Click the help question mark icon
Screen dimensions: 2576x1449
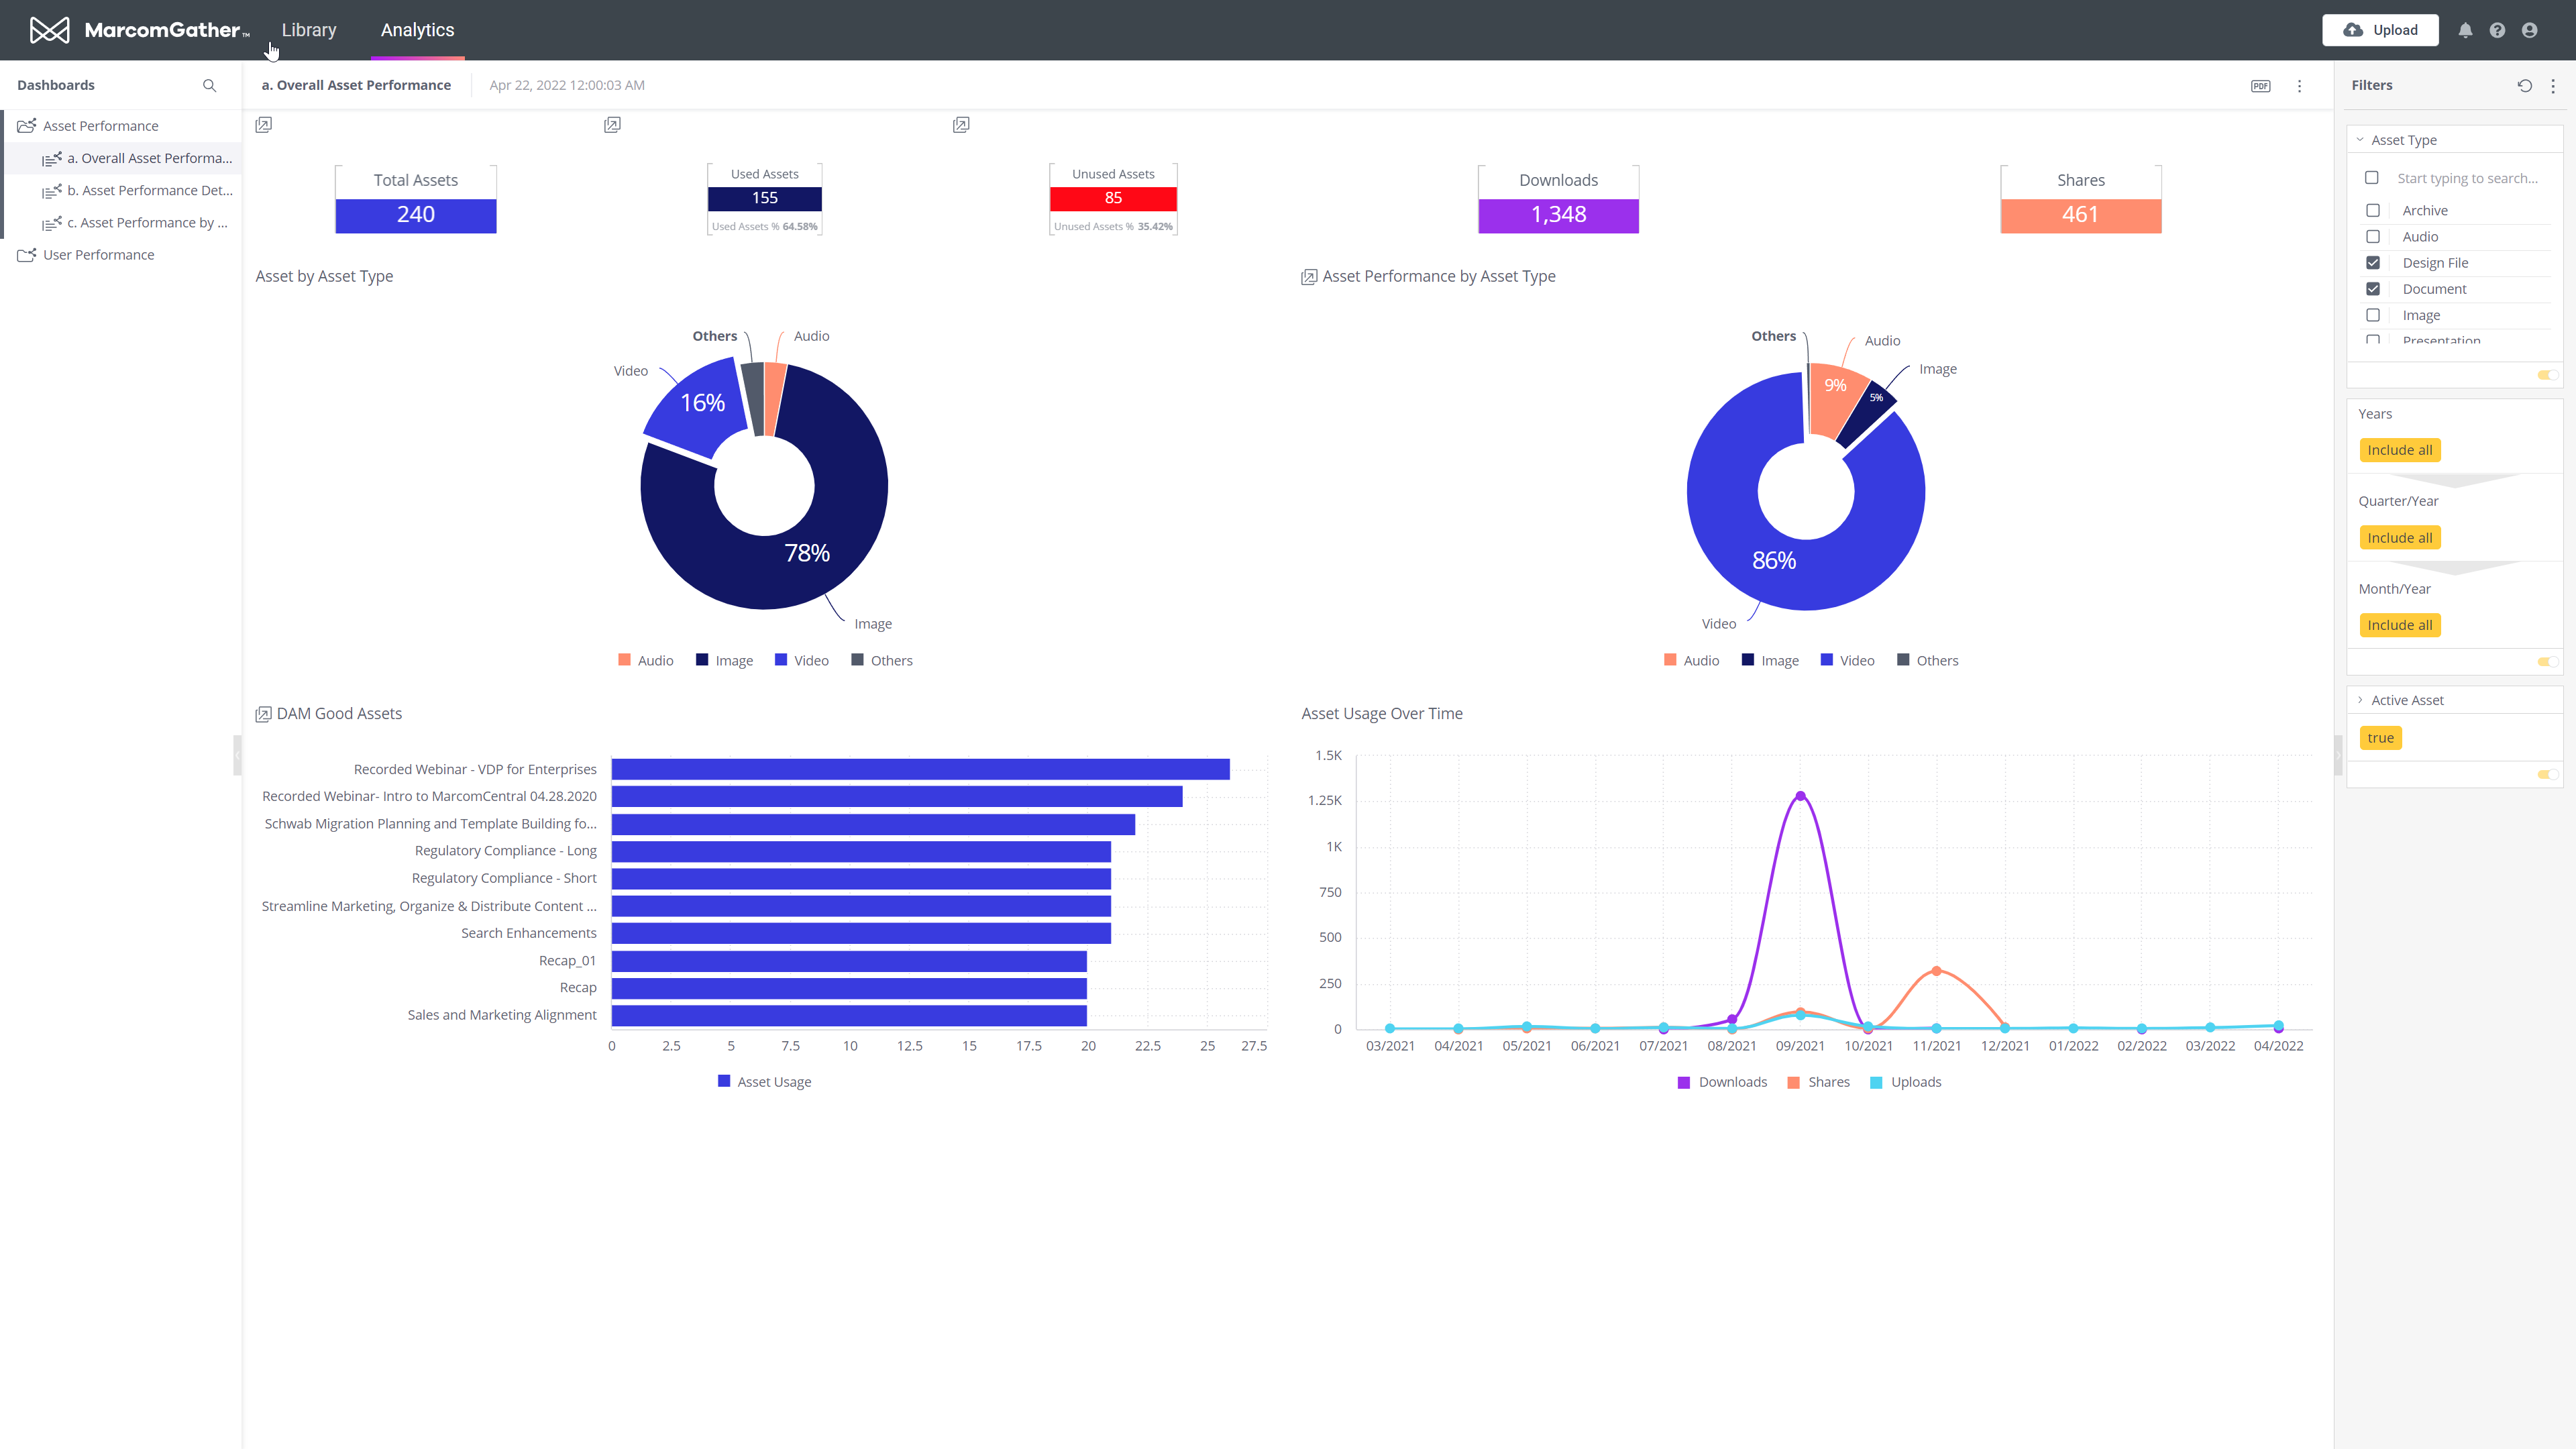pyautogui.click(x=2498, y=30)
